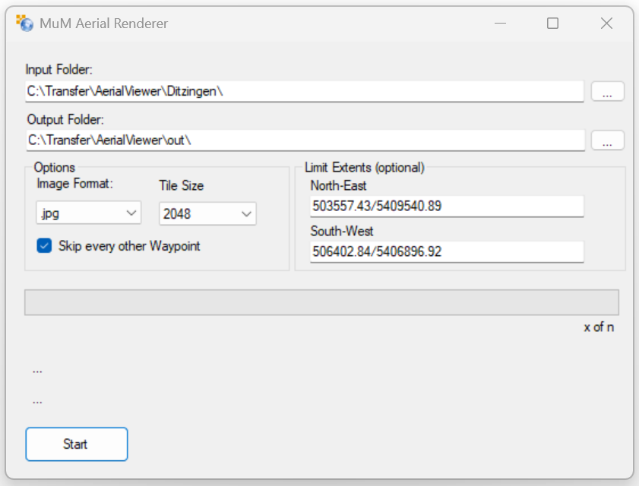This screenshot has width=639, height=486.
Task: Browse for the Input Folder
Action: pos(607,92)
